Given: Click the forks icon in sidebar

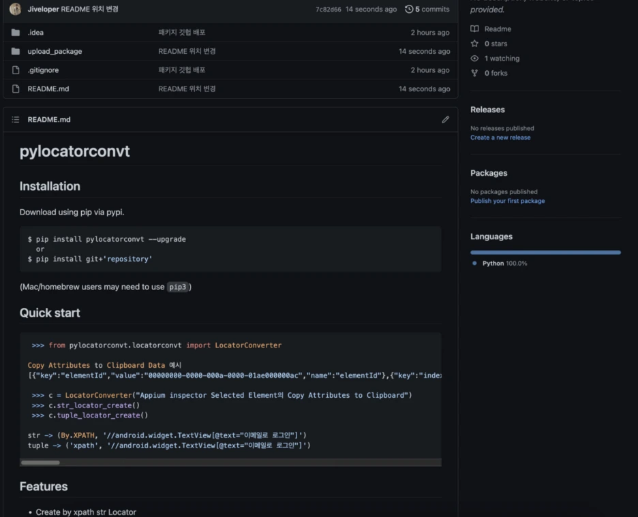Looking at the screenshot, I should click(x=474, y=73).
